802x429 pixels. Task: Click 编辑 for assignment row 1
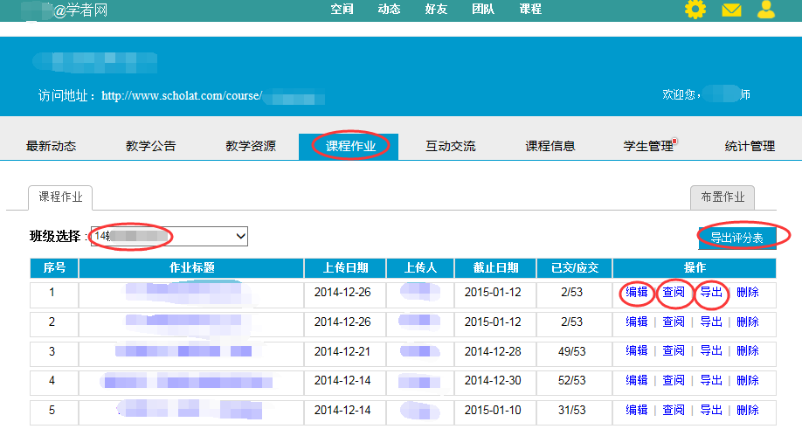(x=637, y=293)
